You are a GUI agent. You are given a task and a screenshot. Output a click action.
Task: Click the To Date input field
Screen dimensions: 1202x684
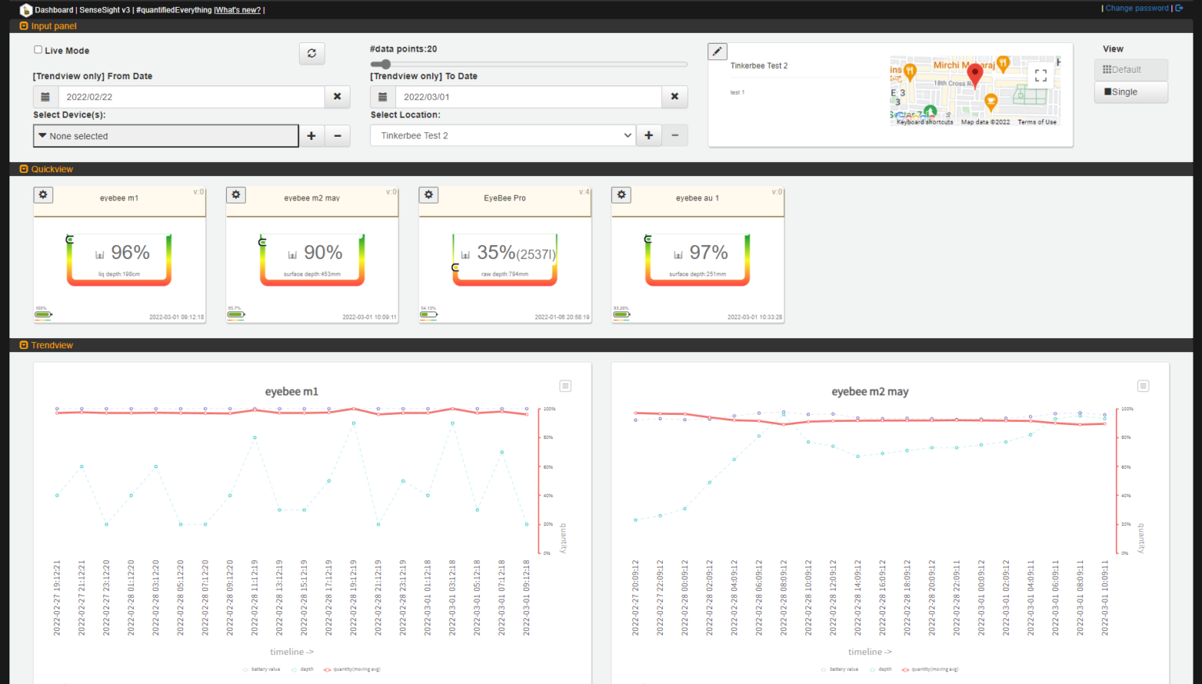click(528, 97)
